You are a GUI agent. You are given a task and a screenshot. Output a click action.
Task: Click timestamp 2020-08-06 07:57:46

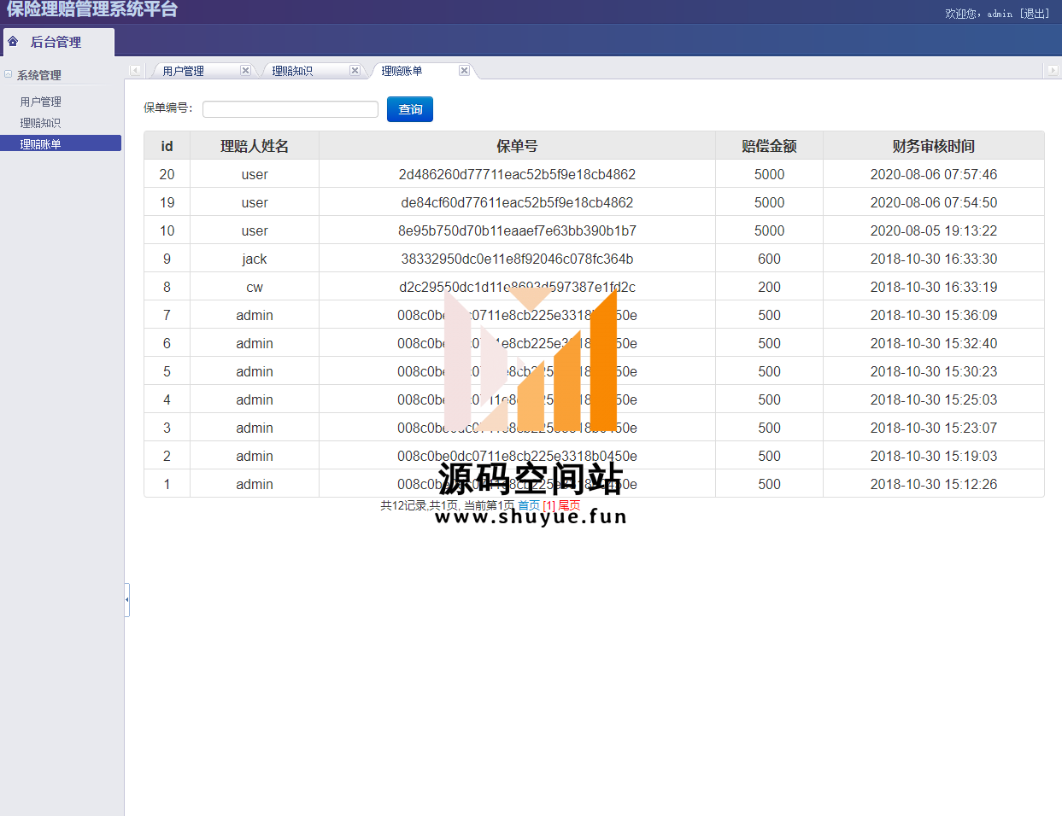[934, 174]
